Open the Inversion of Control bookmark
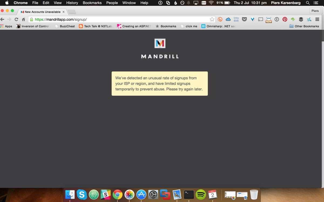The image size is (324, 202). point(33,26)
